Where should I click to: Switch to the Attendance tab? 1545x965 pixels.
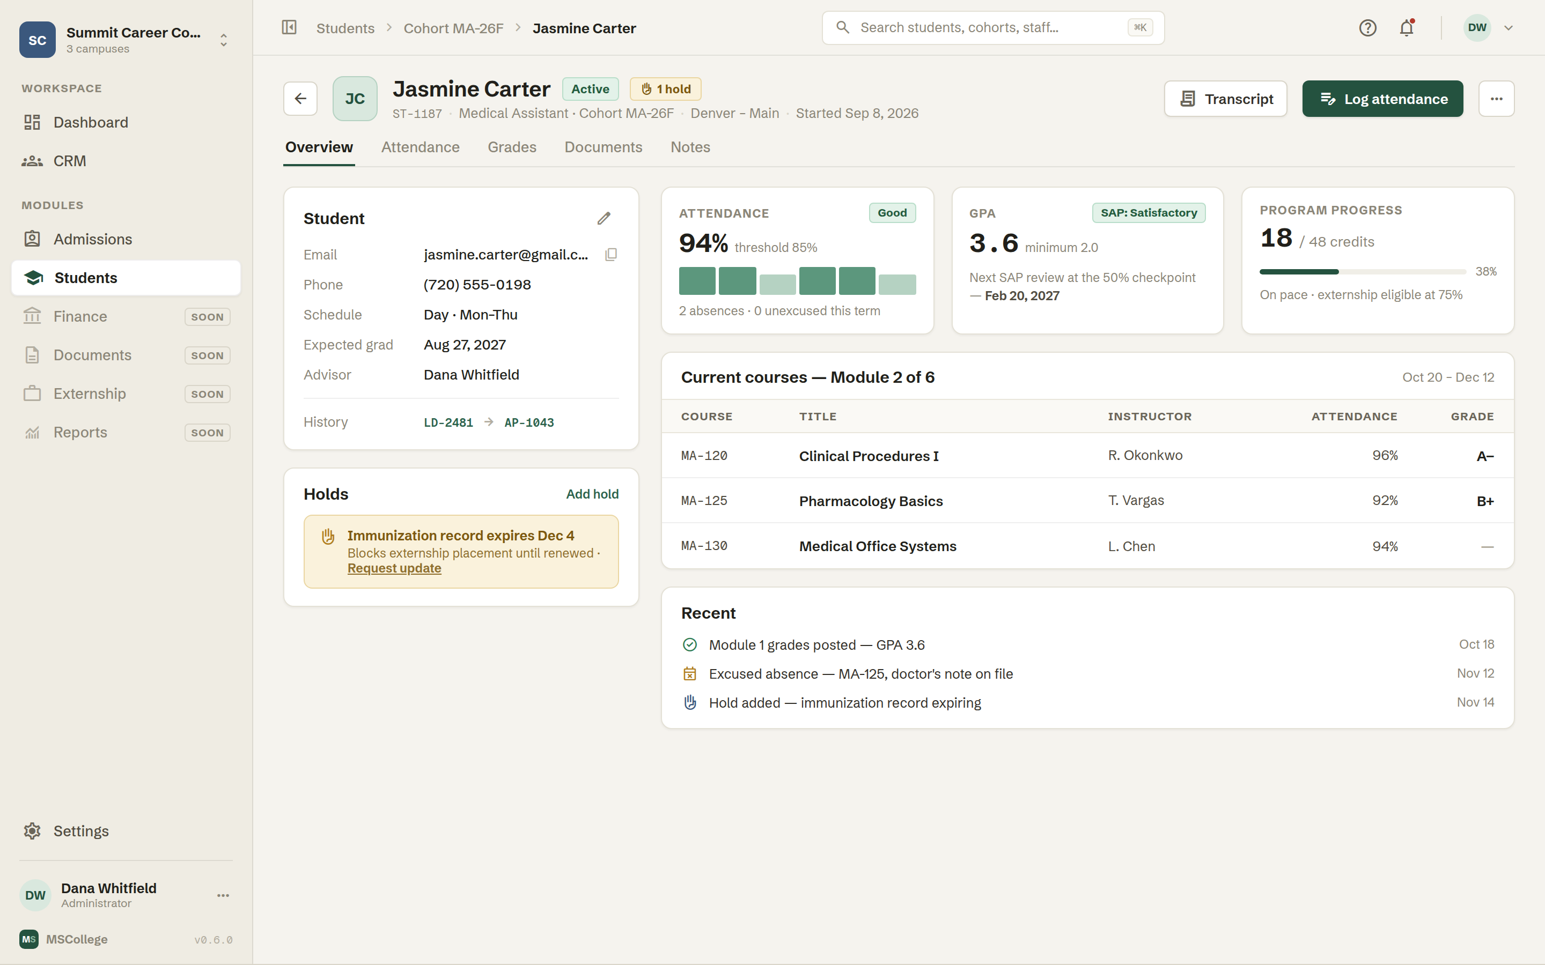(x=420, y=147)
